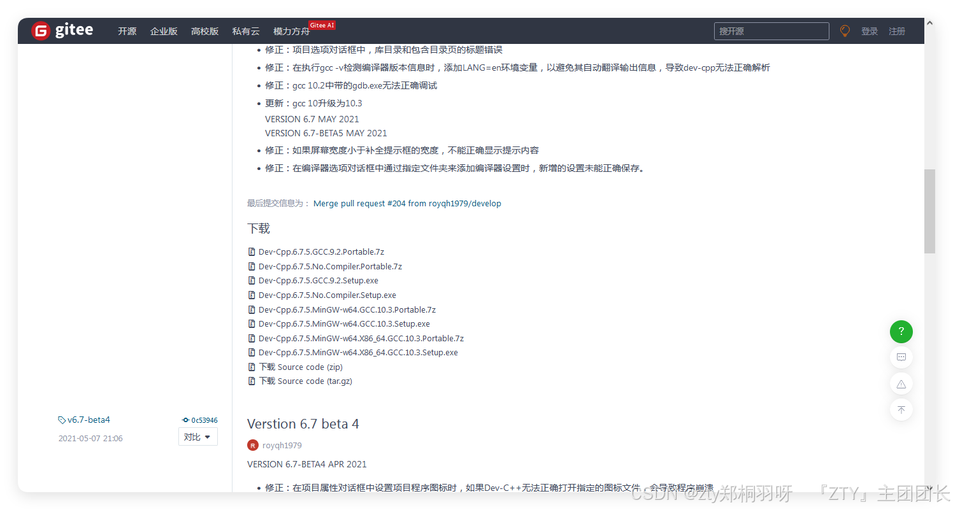Click file icon beside MinGW-w64.GCC.10.3.Portable.7z
The height and width of the screenshot is (510, 953).
[252, 310]
